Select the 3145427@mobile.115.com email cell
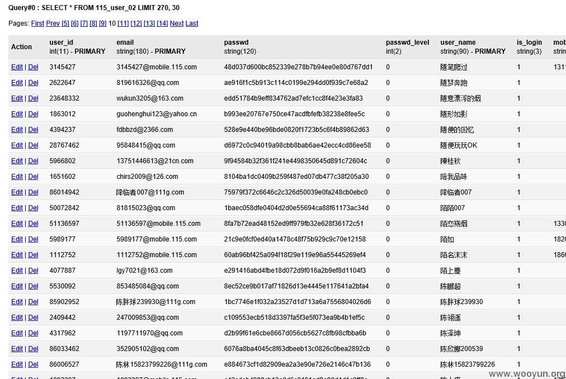 click(x=157, y=67)
